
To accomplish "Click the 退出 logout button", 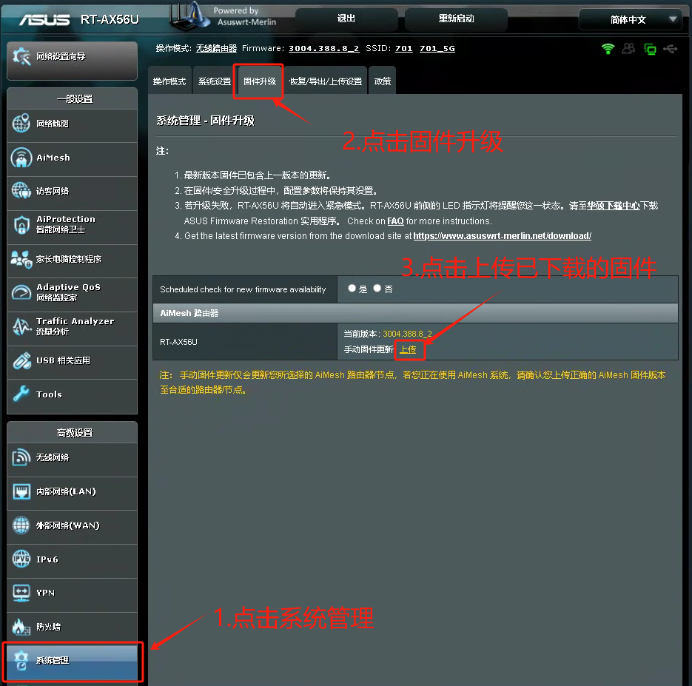I will (346, 19).
